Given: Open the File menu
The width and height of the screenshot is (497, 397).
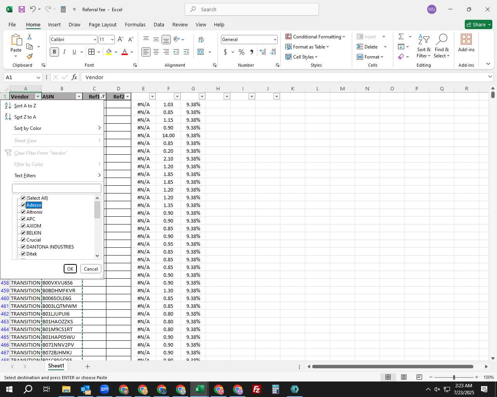Looking at the screenshot, I should click(12, 24).
